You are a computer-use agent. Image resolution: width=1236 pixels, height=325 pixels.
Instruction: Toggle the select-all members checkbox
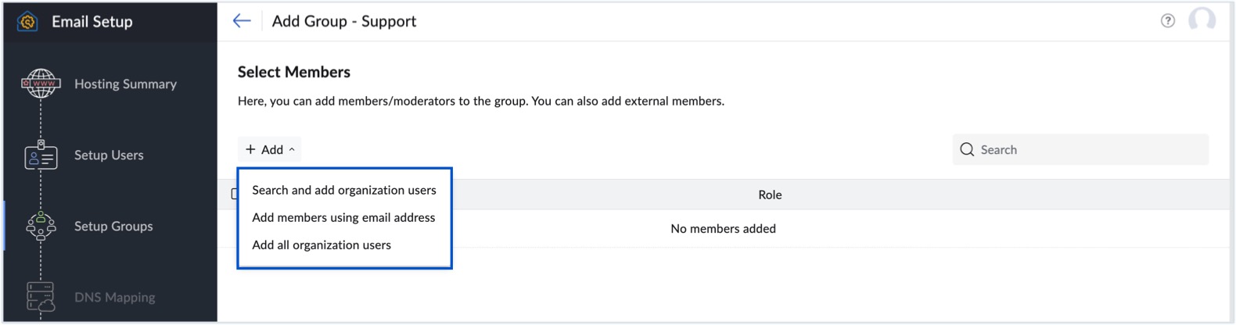[x=235, y=194]
